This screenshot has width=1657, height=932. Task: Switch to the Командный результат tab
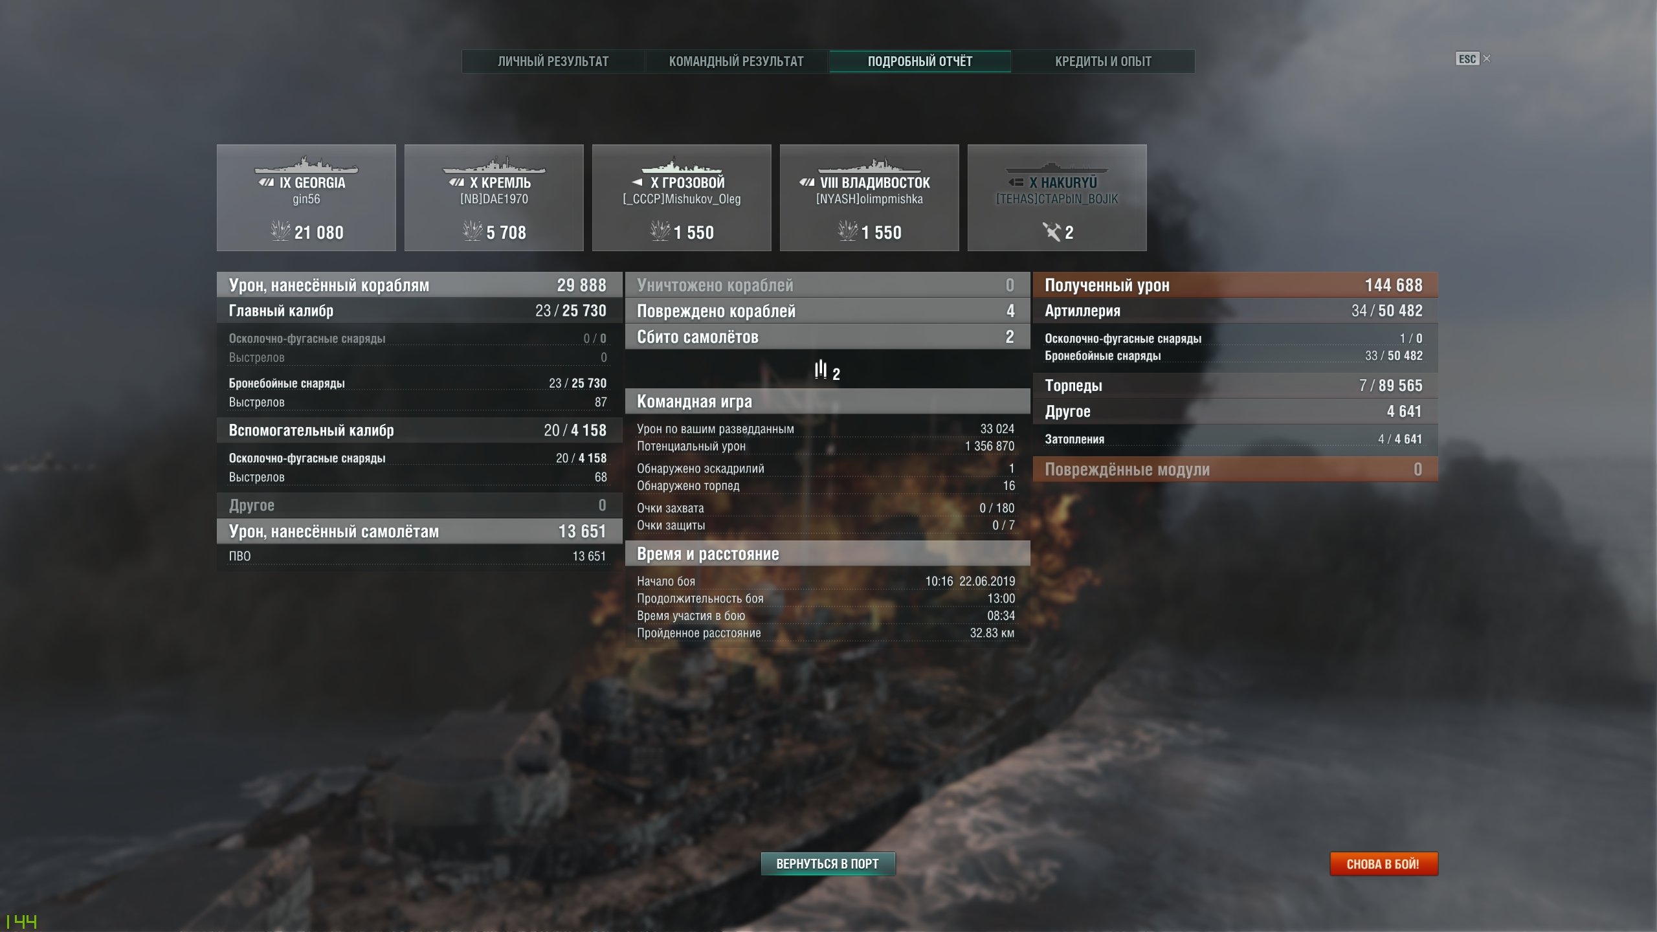(x=737, y=61)
